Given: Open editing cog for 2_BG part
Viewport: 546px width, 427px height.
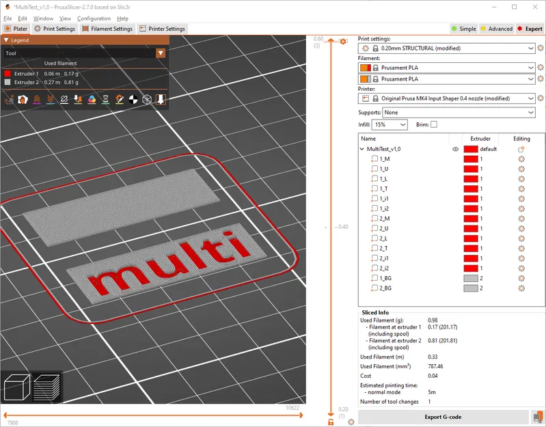Looking at the screenshot, I should coord(521,288).
